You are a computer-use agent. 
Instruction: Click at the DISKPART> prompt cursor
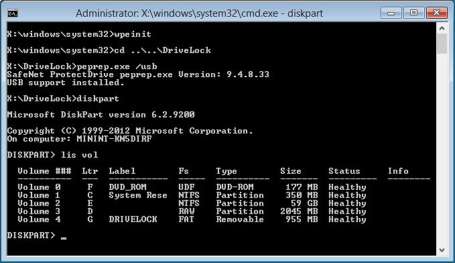click(x=64, y=237)
